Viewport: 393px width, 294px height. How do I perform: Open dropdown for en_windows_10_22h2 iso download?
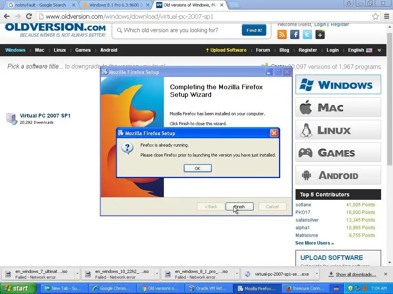[157, 274]
